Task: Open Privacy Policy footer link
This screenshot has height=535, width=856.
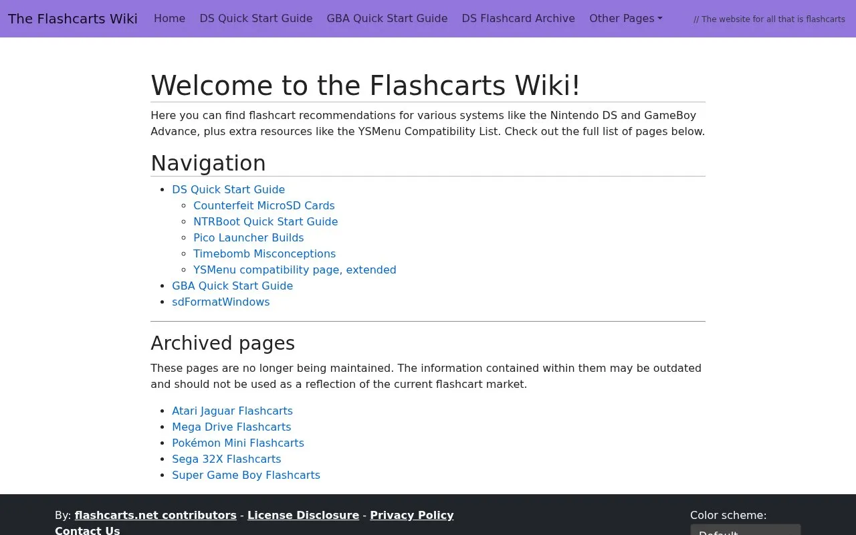Action: point(412,515)
